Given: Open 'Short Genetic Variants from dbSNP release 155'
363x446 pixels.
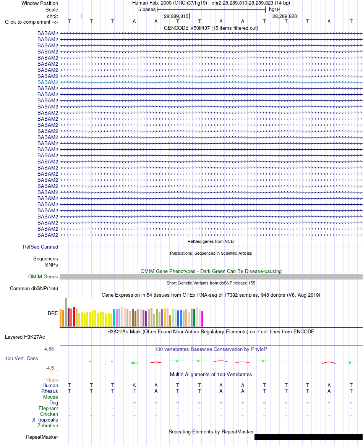Looking at the screenshot, I should (211, 283).
